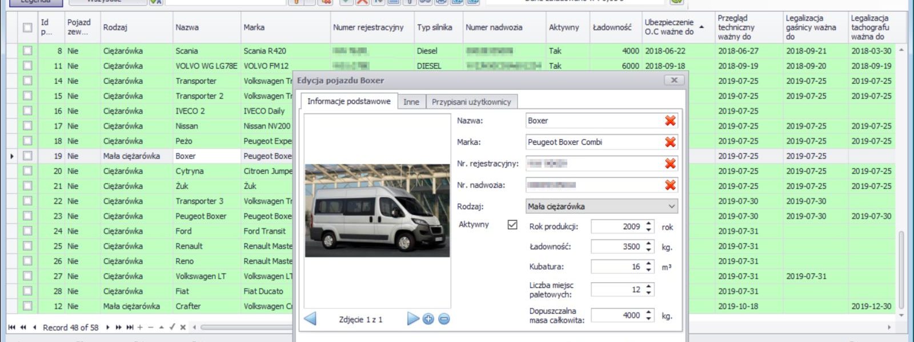The height and width of the screenshot is (342, 914).
Task: Clear the Nr. nadwozia field
Action: pyautogui.click(x=670, y=185)
